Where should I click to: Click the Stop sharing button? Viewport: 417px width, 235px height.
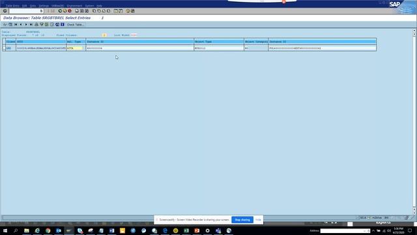pyautogui.click(x=242, y=220)
